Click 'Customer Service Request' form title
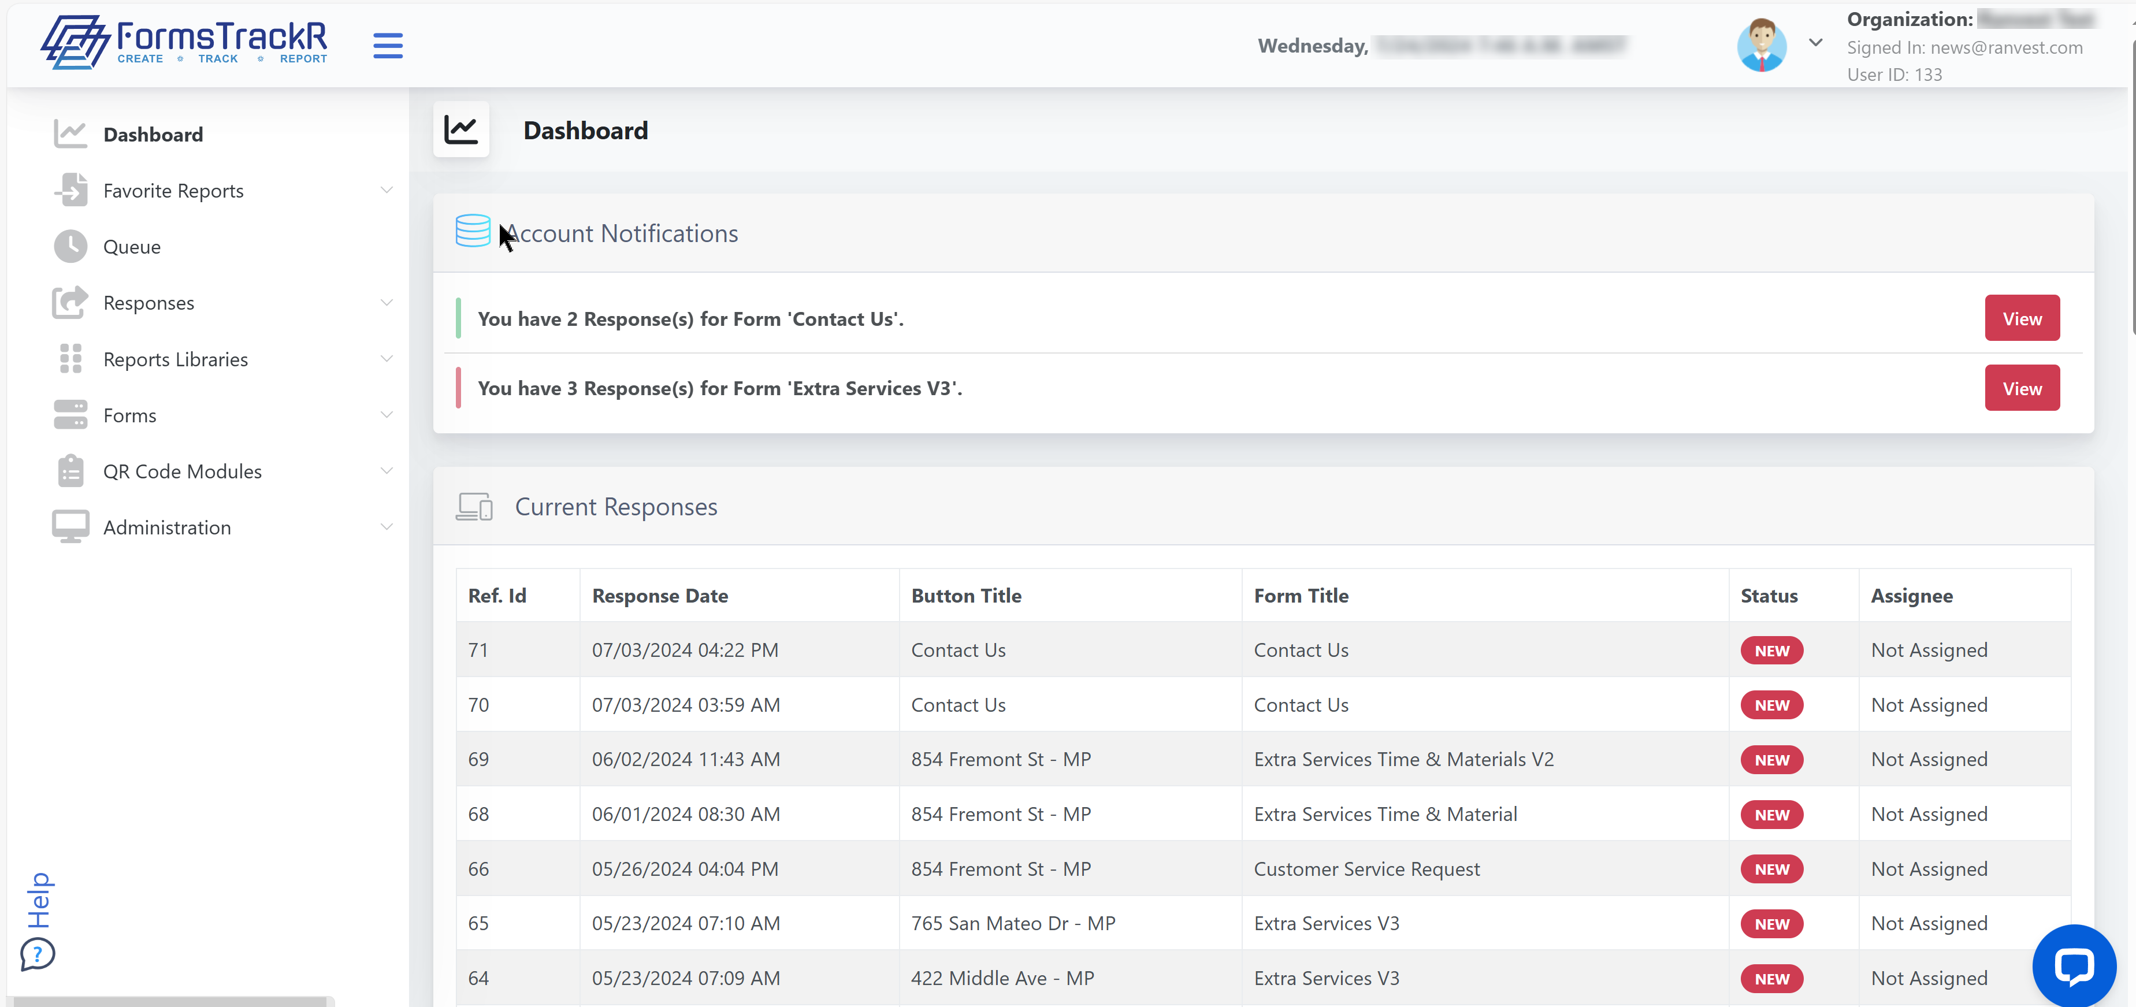2136x1007 pixels. tap(1366, 869)
